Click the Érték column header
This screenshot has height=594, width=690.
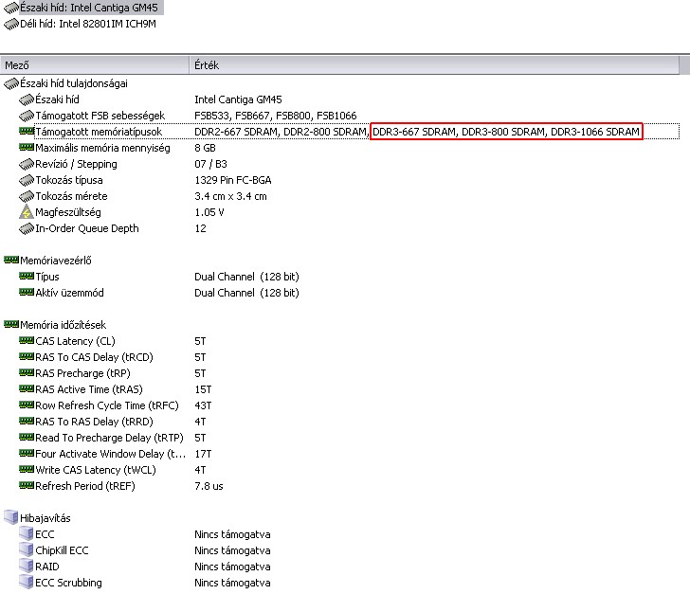click(436, 65)
